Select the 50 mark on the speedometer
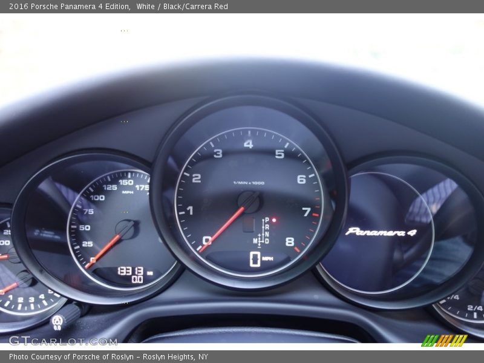484x363 pixels. [85, 228]
